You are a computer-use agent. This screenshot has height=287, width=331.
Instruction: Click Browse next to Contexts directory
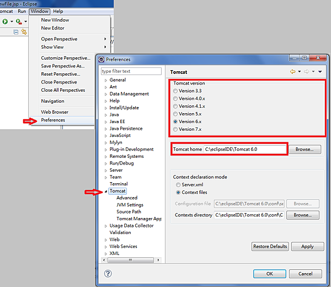click(303, 215)
